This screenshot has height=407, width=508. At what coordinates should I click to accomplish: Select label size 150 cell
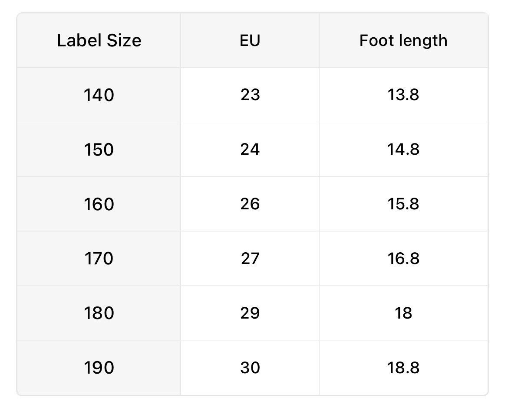coord(99,150)
